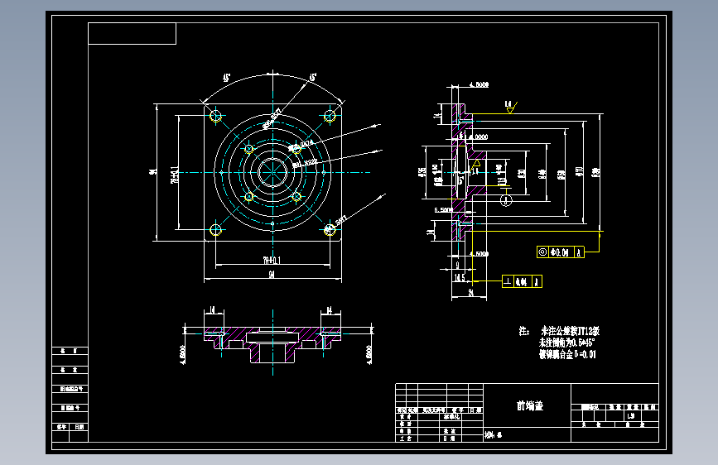Click the 14.5 dimension below the side section
This screenshot has height=465, width=718.
(460, 277)
